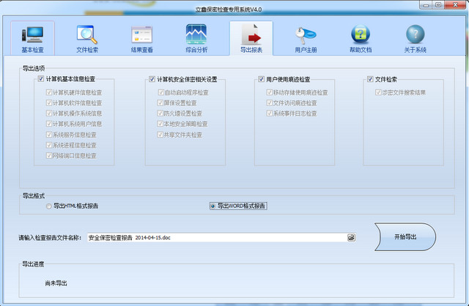Open the 用户注册 keys icon
The width and height of the screenshot is (469, 306).
(x=306, y=35)
